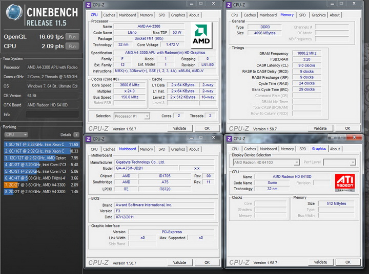Select highlighted ranking entry 7 A4-3300 3.60 GHz
Screen dimensions: 369x274
click(x=42, y=185)
